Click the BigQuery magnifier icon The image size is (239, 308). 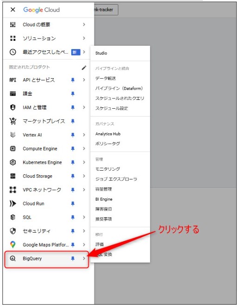tap(13, 259)
